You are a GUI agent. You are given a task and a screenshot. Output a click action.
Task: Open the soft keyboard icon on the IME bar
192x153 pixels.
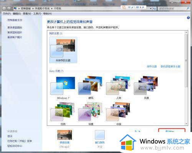137,7
